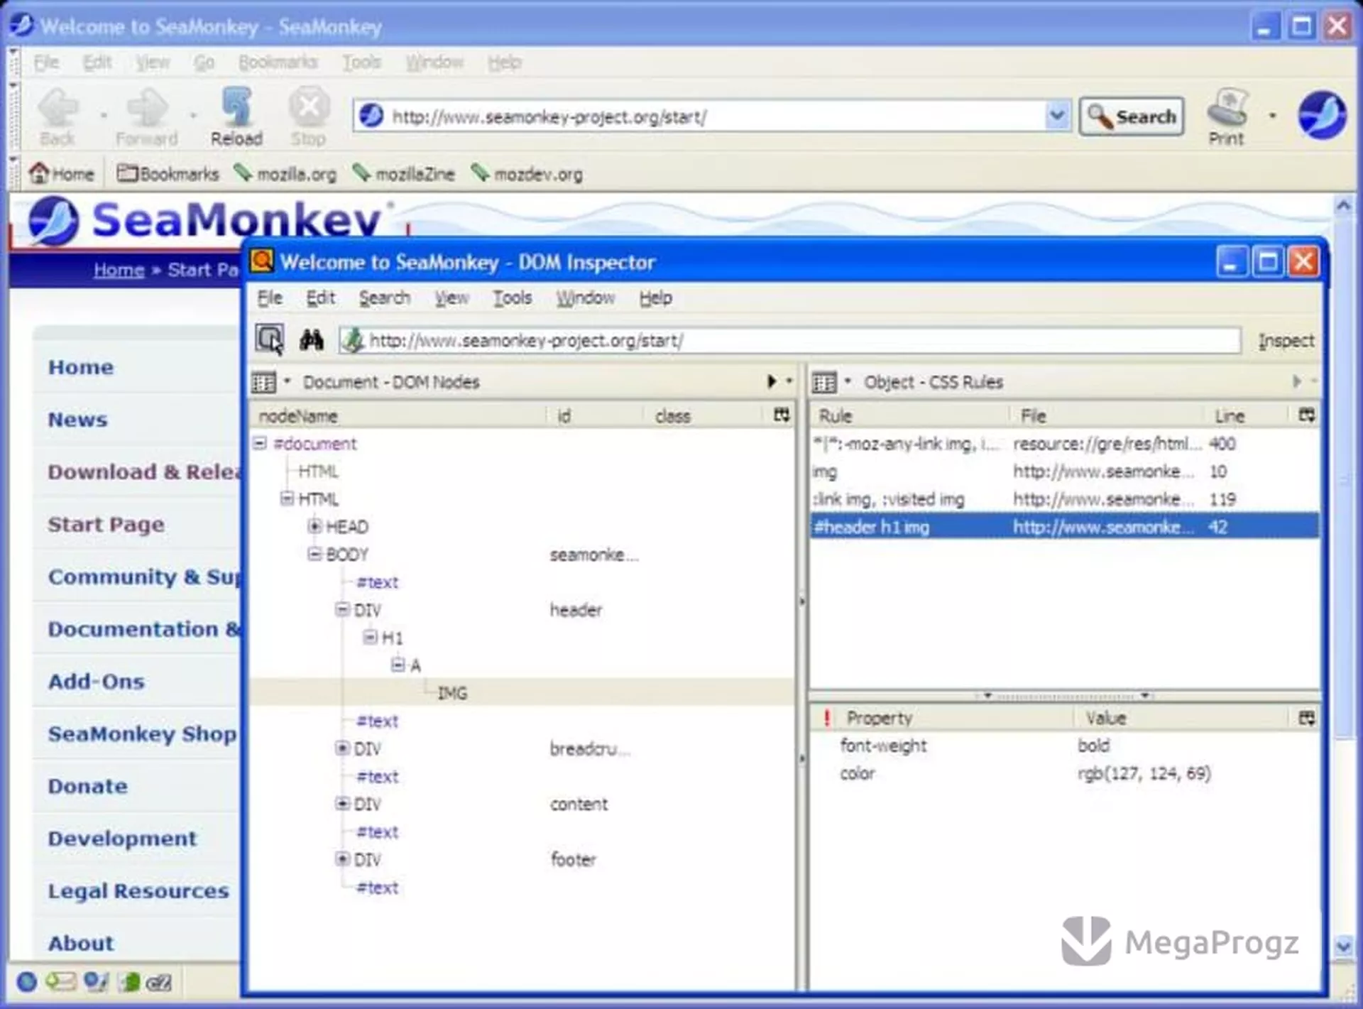Open the DOM Inspector Help menu

click(x=655, y=298)
